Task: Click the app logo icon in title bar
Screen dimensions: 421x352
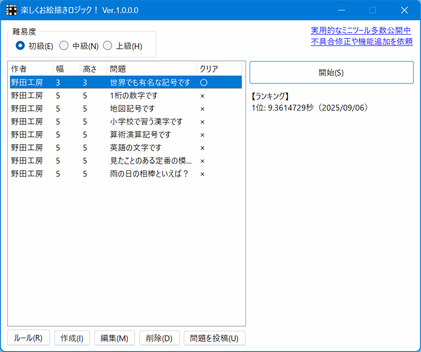Action: (11, 10)
